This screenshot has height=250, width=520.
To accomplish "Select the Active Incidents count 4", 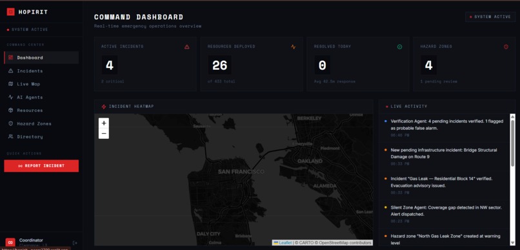I will click(x=110, y=65).
